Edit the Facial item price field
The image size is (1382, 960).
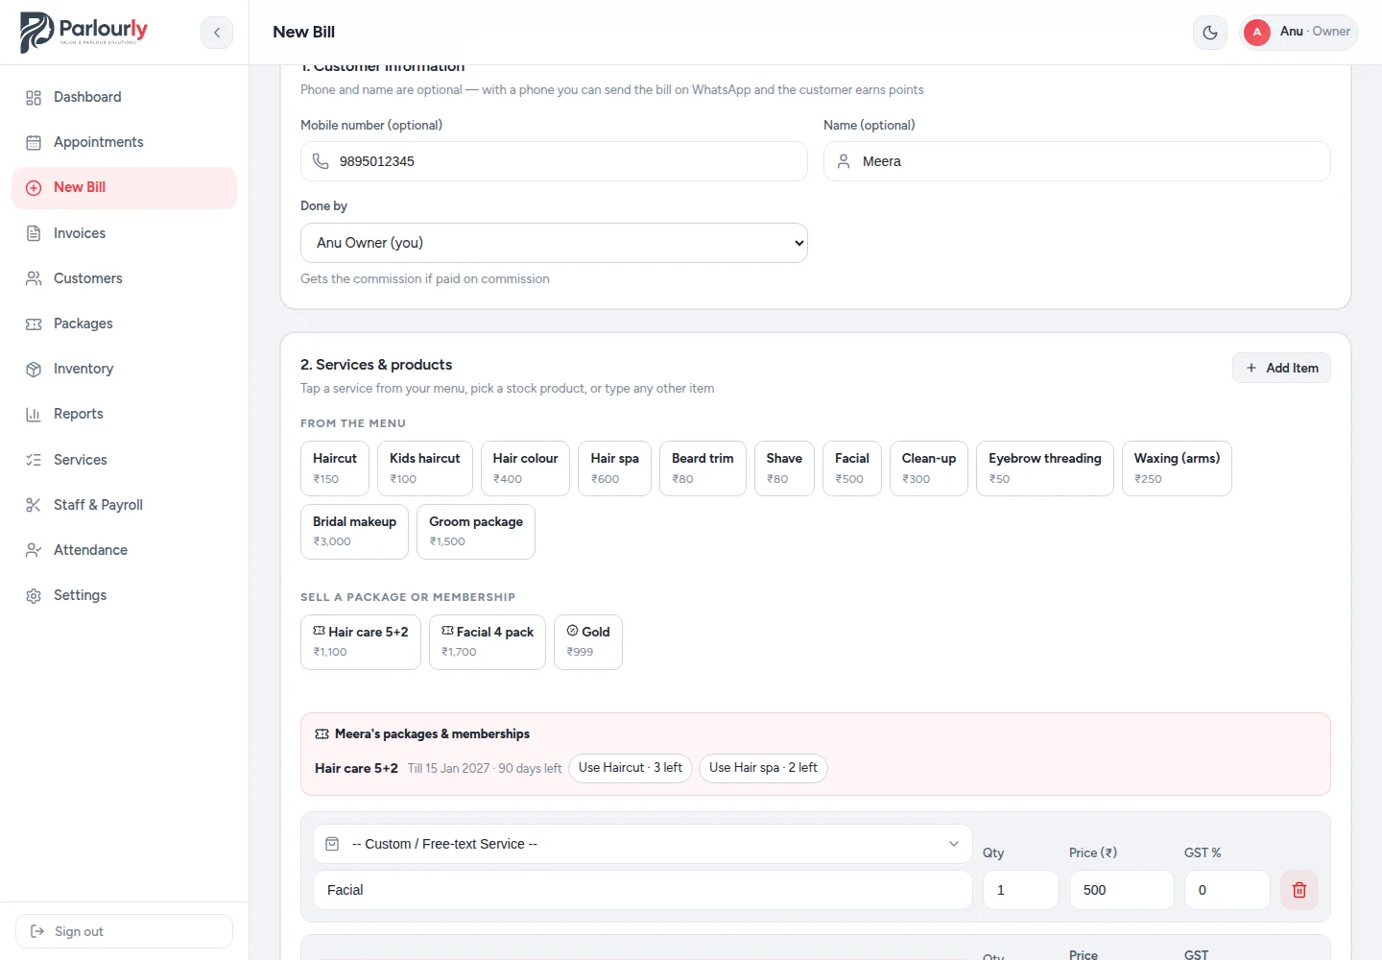[1122, 890]
